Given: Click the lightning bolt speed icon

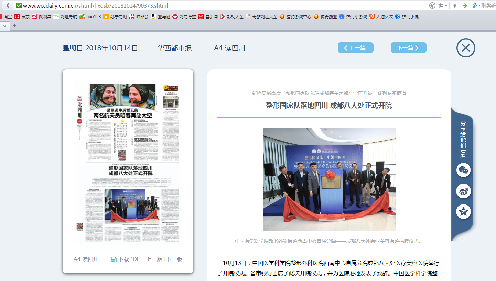Looking at the screenshot, I should pyautogui.click(x=455, y=5).
